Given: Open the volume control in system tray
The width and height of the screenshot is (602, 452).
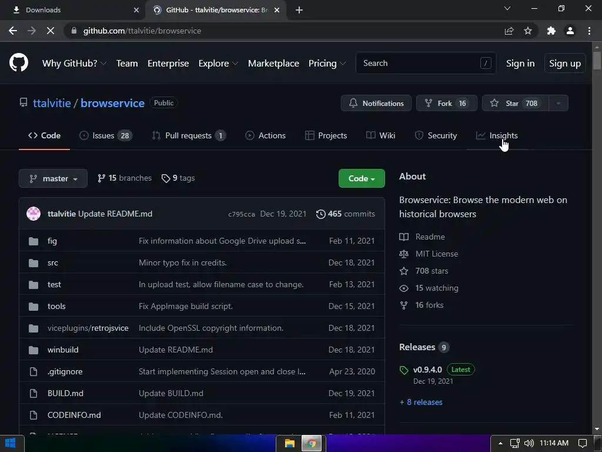Looking at the screenshot, I should 529,443.
